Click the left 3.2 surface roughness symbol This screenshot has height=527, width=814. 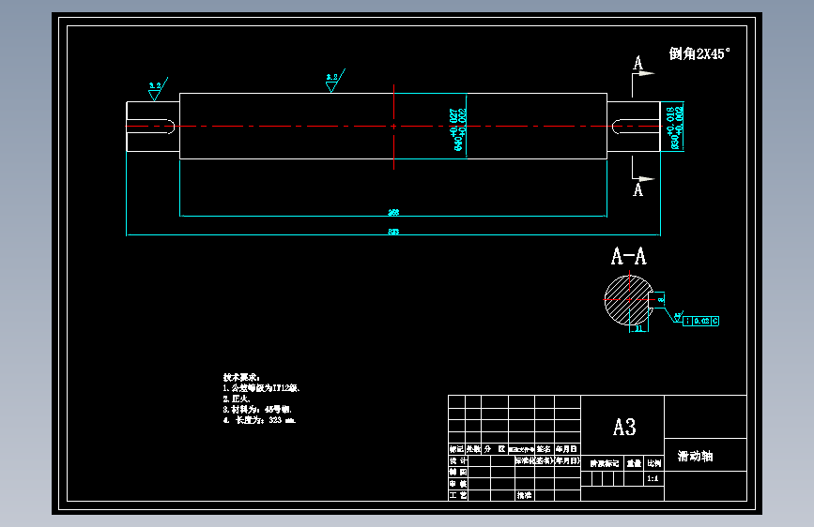(157, 89)
